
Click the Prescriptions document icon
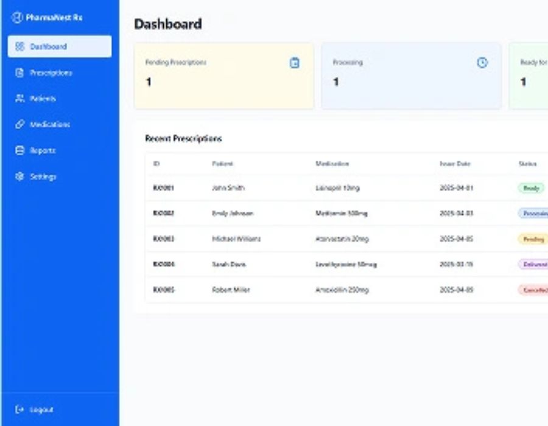coord(20,72)
